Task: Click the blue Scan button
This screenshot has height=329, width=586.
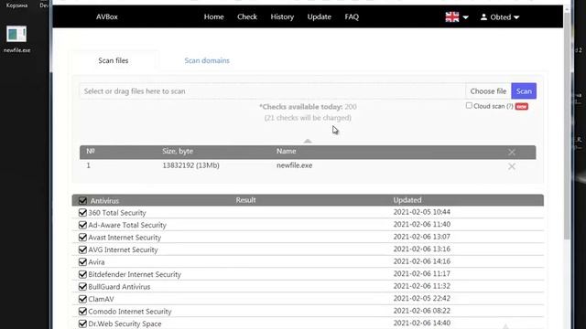Action: tap(524, 91)
